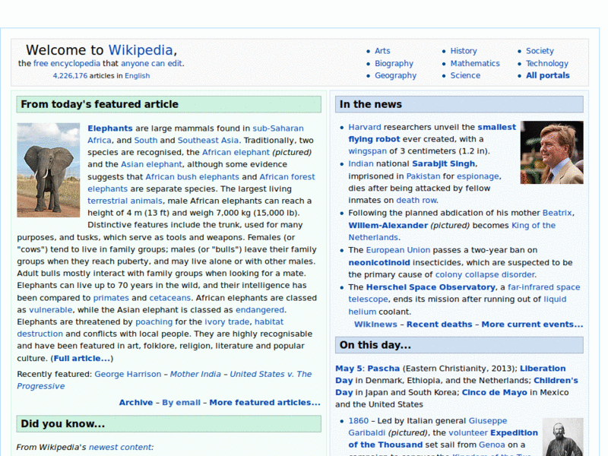Open the neonicotinoid link
This screenshot has height=456, width=608.
pyautogui.click(x=378, y=262)
